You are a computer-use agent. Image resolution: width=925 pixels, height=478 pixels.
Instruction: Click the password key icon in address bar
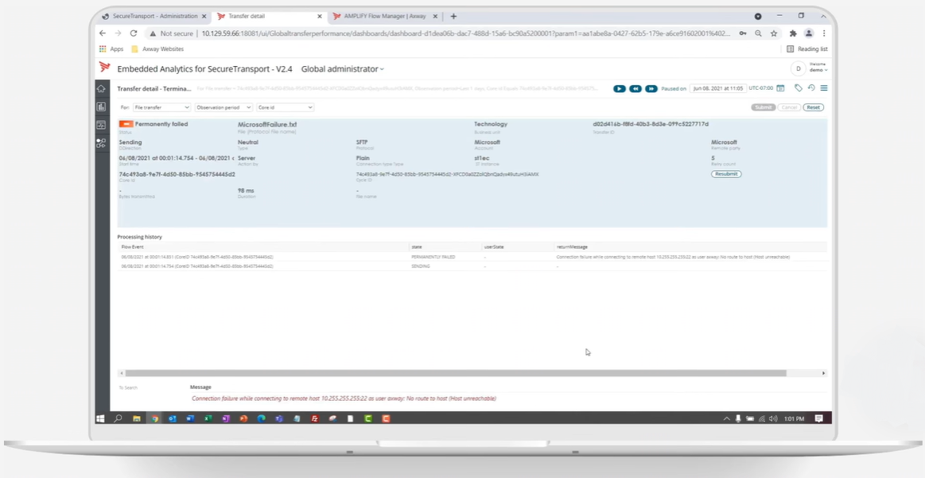743,33
